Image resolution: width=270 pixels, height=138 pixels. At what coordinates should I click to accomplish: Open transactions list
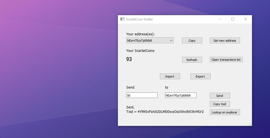pos(226,60)
